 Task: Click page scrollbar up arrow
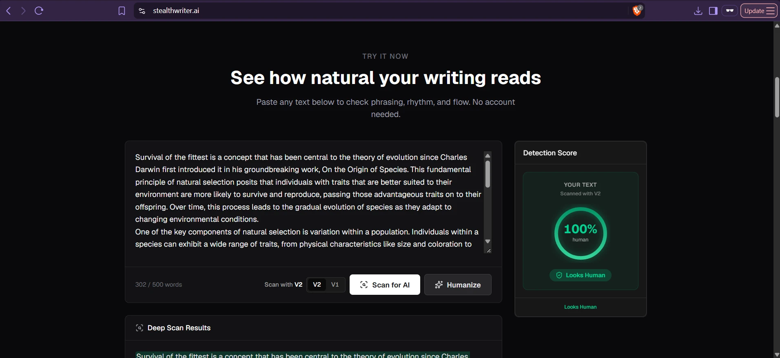(777, 26)
